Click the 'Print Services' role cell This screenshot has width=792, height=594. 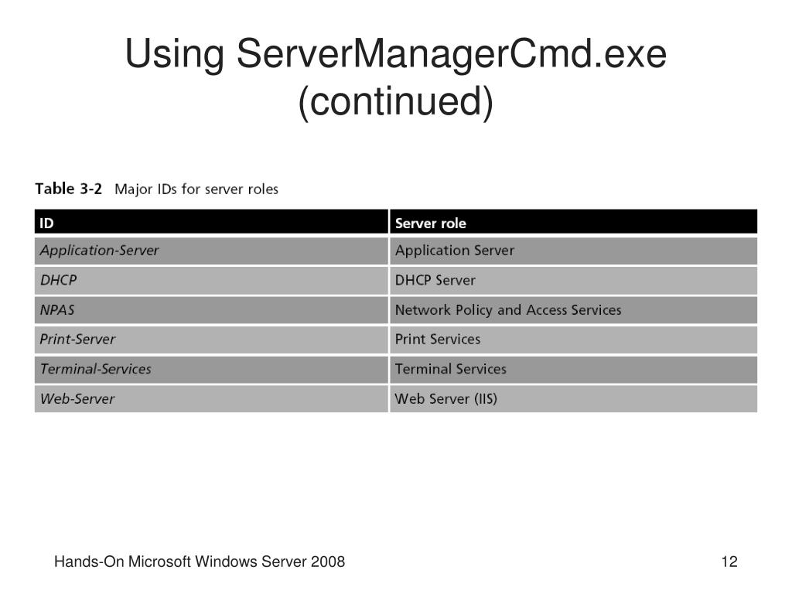573,340
